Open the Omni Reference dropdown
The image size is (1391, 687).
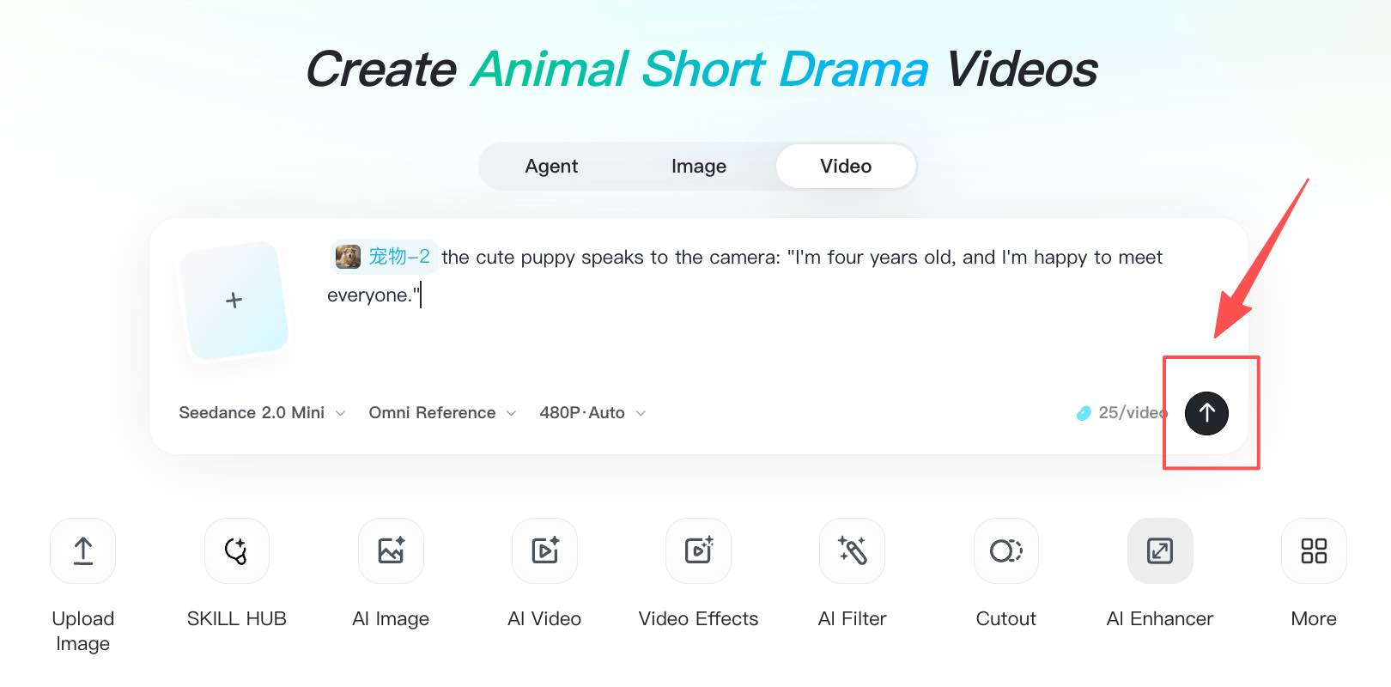(442, 413)
